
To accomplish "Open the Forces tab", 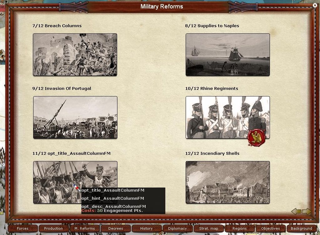I will coord(23,228).
